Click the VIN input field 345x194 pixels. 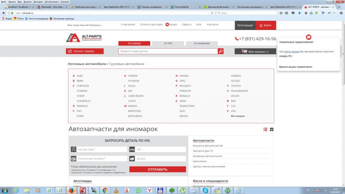pyautogui.click(x=160, y=150)
